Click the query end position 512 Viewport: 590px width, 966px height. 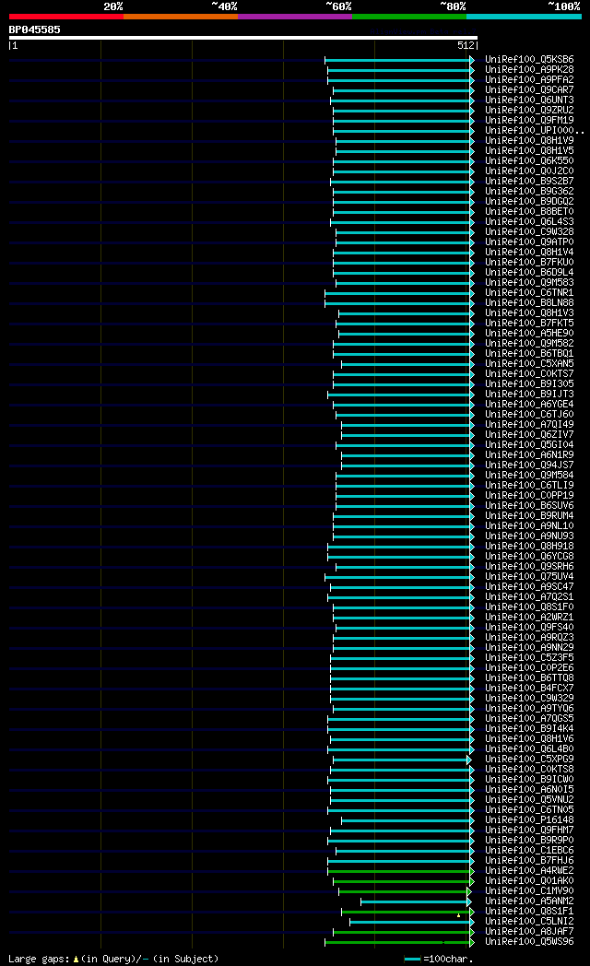466,45
